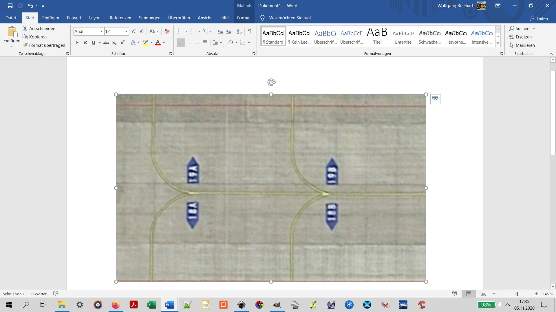This screenshot has width=556, height=312.
Task: Open the Einfügen ribbon tab
Action: pyautogui.click(x=50, y=18)
